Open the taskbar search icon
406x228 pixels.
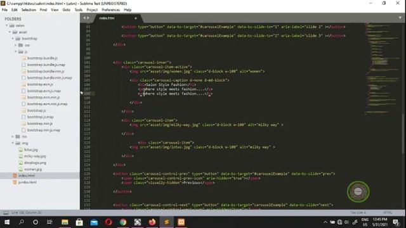click(x=22, y=222)
